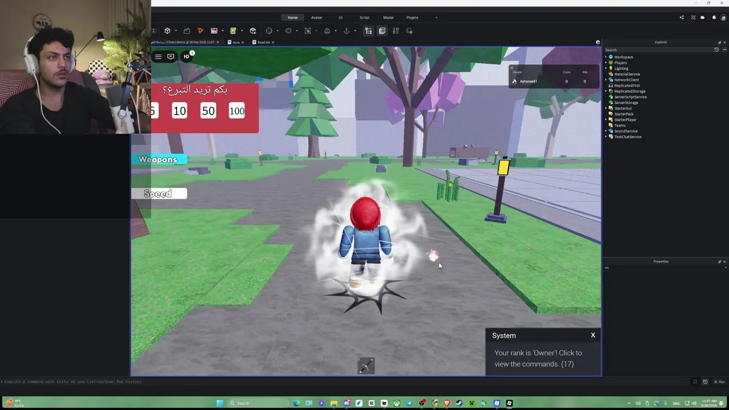This screenshot has height=410, width=729.
Task: Click the toolbar settings sliders icon
Action: pos(396,31)
